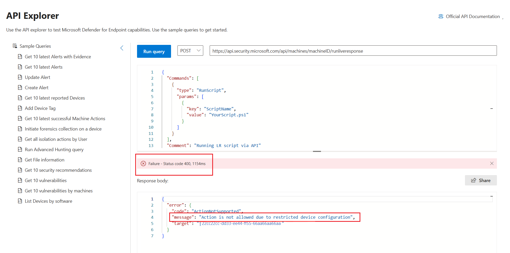
Task: Click icon beside vulnerabilities by machines
Action: [20, 191]
